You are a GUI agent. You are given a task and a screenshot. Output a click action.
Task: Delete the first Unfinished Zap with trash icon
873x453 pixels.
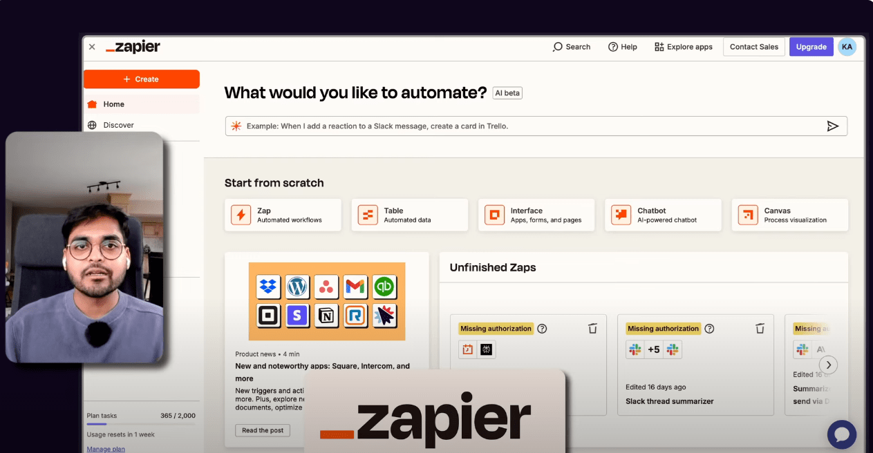pyautogui.click(x=592, y=329)
